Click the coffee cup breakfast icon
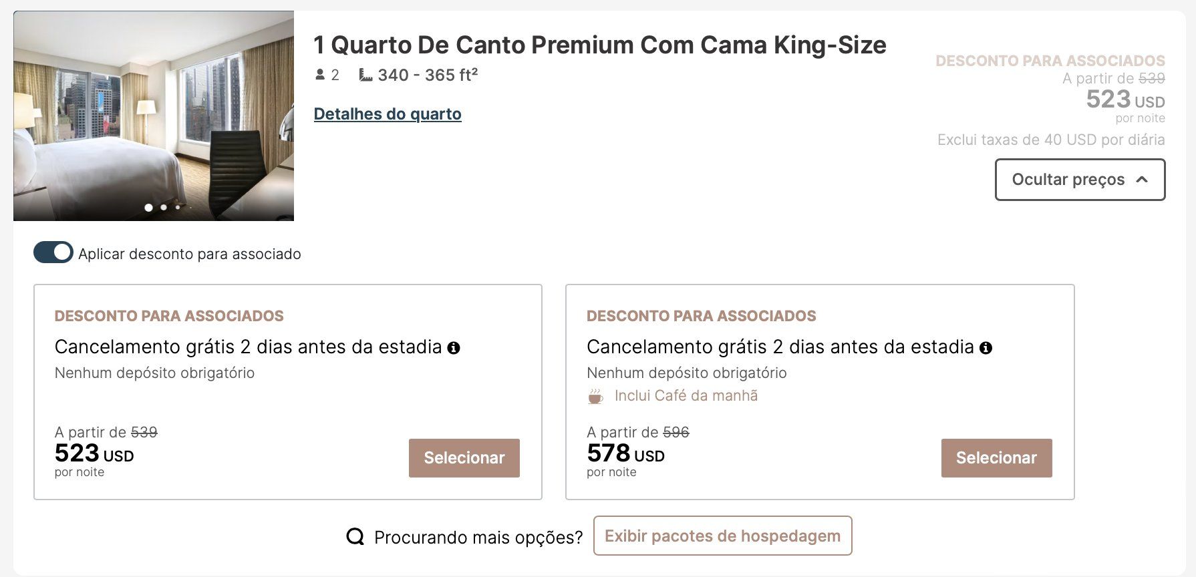 [595, 396]
